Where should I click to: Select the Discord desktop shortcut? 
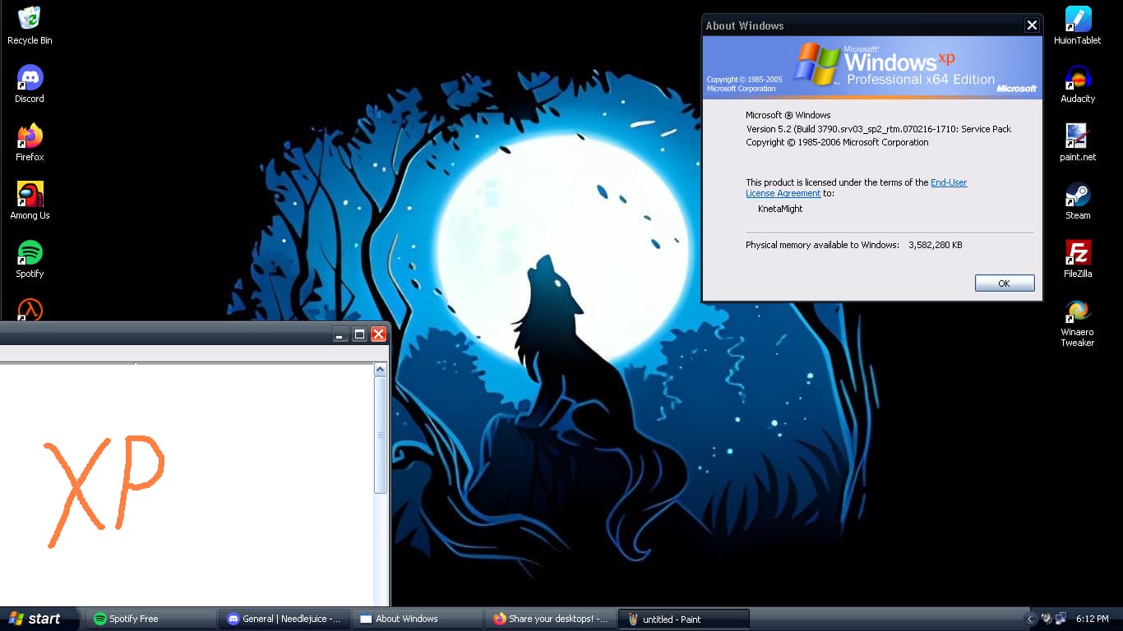[30, 84]
